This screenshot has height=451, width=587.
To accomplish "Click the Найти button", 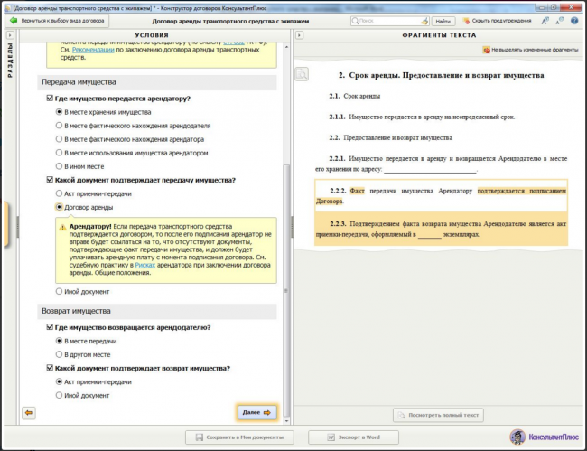I will click(443, 22).
